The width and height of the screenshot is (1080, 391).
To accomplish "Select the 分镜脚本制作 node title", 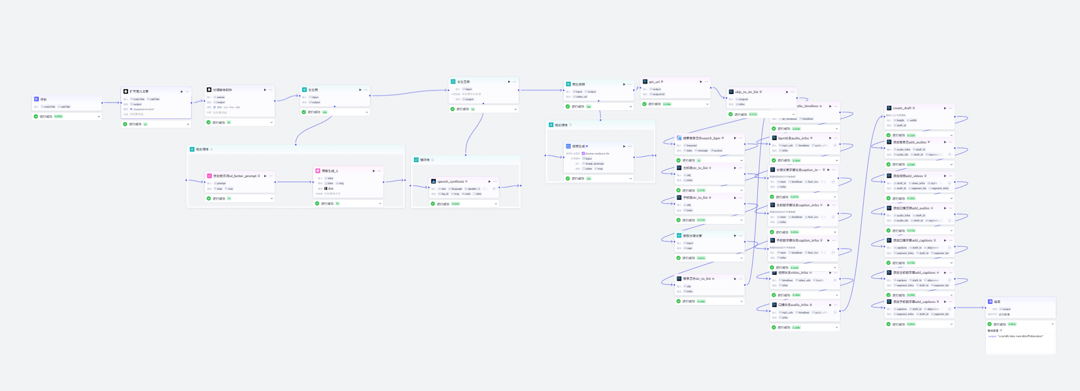I will (222, 90).
